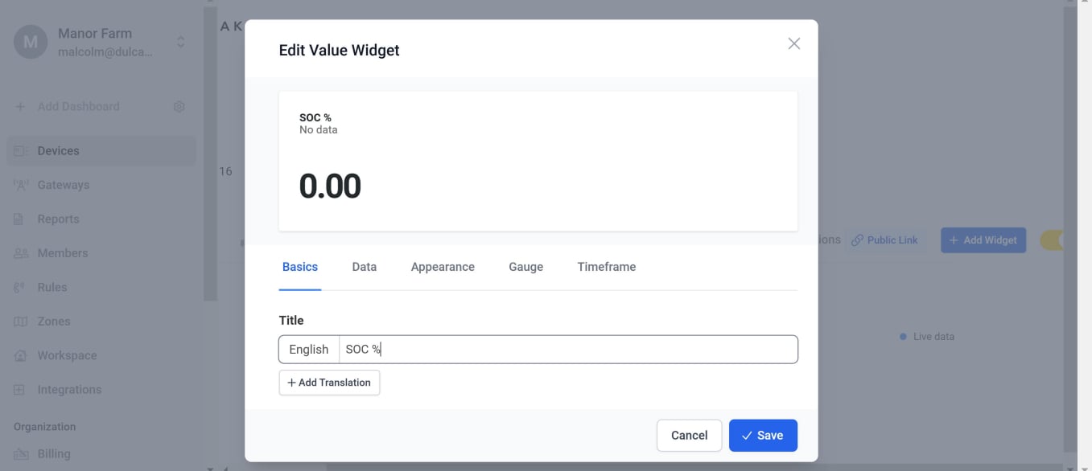Image resolution: width=1092 pixels, height=471 pixels.
Task: Switch to the Data tab
Action: pyautogui.click(x=365, y=267)
